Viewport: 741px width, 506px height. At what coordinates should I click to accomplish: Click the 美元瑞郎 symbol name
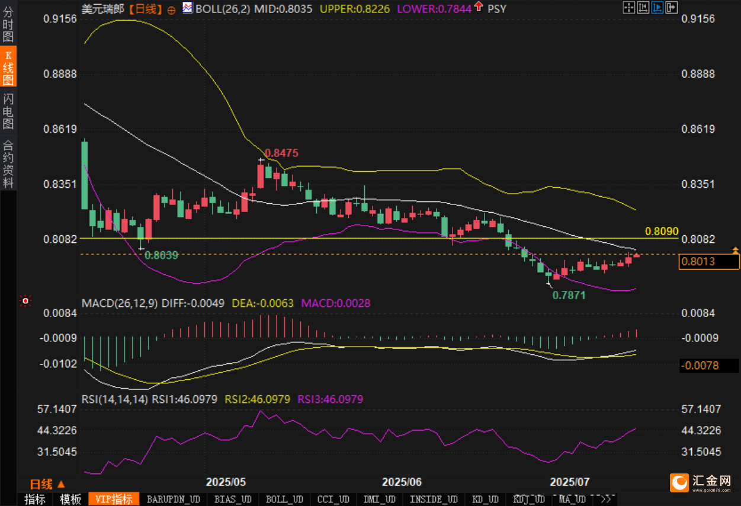103,9
